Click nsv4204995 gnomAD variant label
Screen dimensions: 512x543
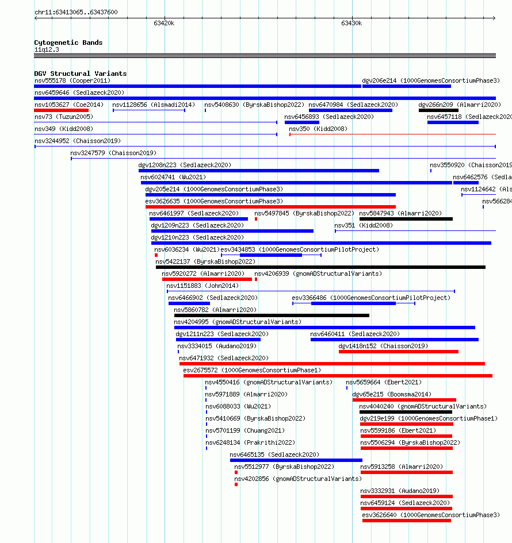pyautogui.click(x=238, y=322)
